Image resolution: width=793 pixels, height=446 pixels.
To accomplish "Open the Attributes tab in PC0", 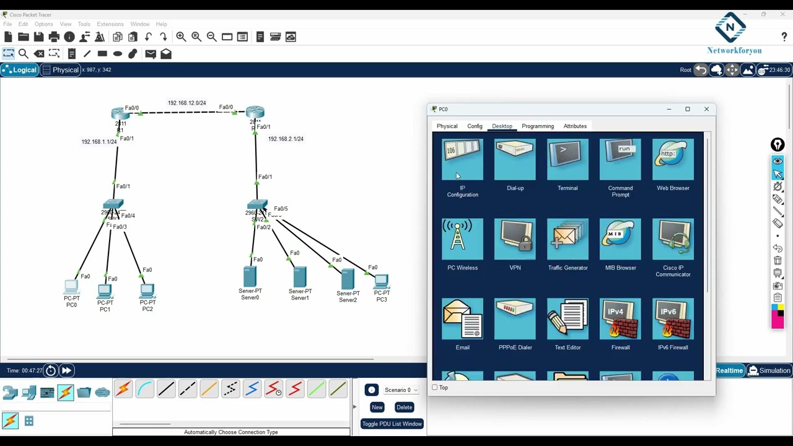I will (575, 126).
